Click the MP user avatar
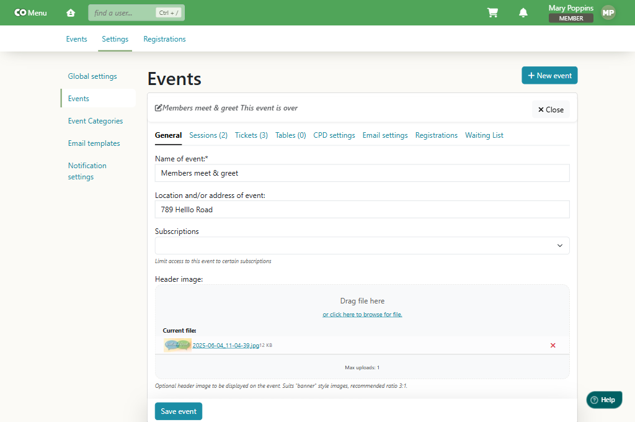This screenshot has width=635, height=422. (608, 12)
